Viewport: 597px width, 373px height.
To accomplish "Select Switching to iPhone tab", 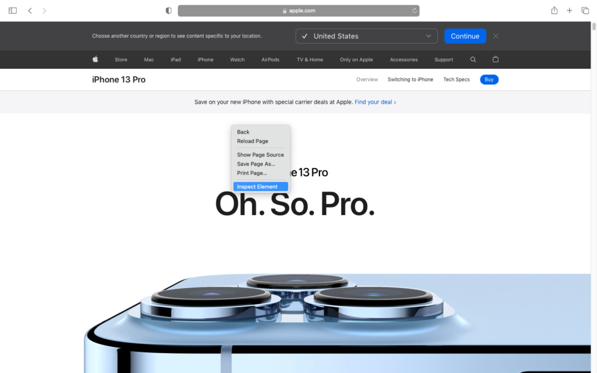I will tap(410, 79).
